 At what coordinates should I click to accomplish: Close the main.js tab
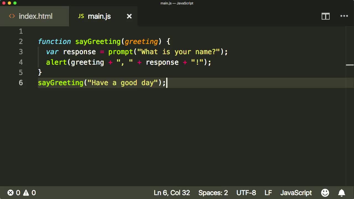point(129,16)
